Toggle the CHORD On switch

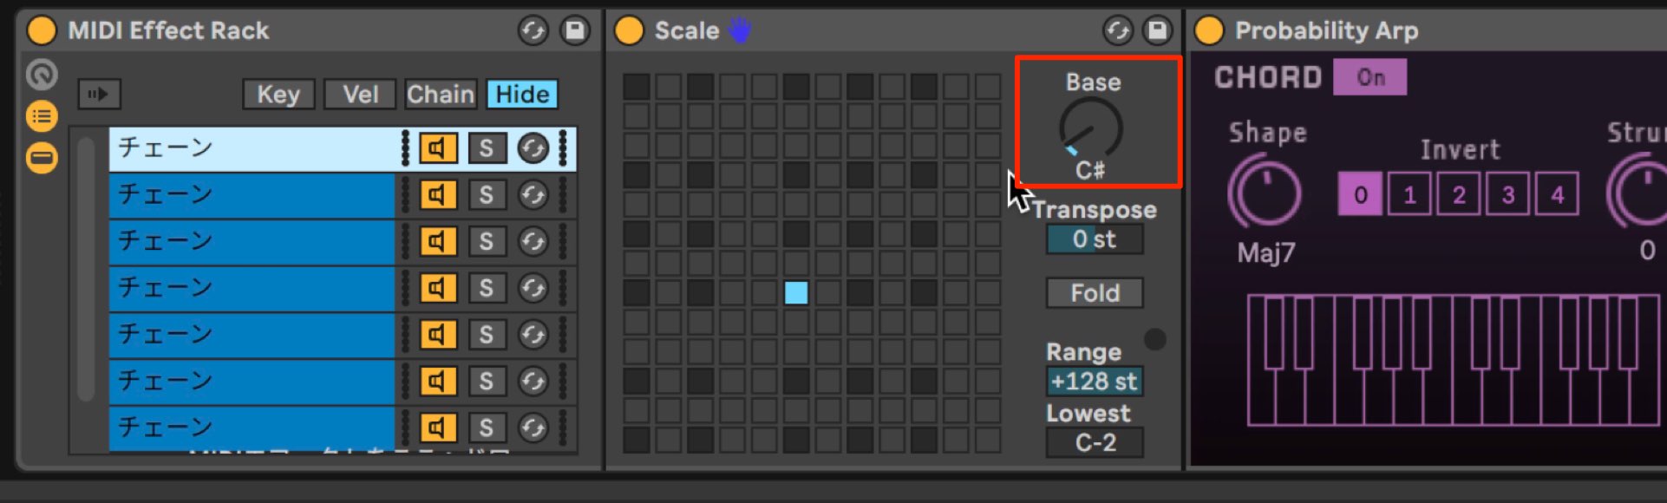(x=1370, y=77)
